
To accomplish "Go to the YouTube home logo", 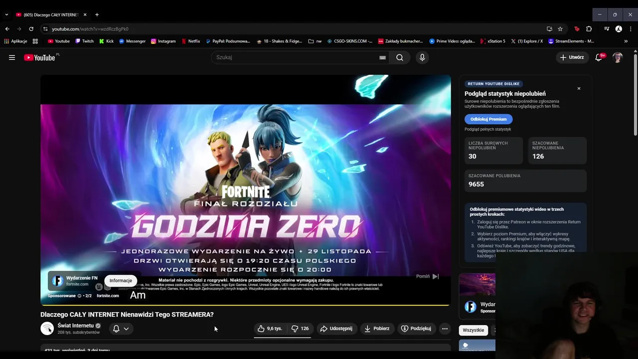I will click(x=40, y=57).
